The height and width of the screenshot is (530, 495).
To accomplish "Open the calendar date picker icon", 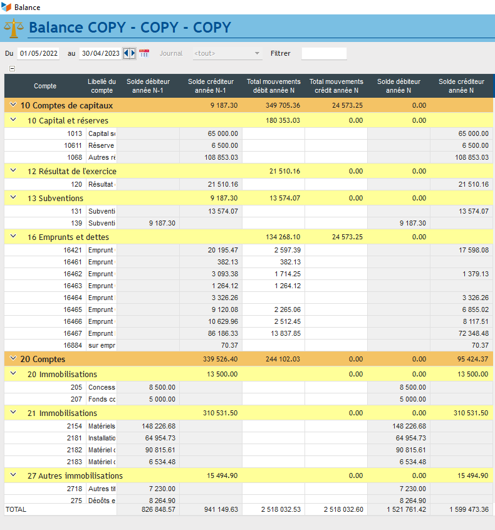I will (x=144, y=53).
